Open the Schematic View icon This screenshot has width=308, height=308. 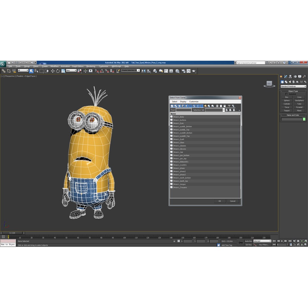click(171, 71)
